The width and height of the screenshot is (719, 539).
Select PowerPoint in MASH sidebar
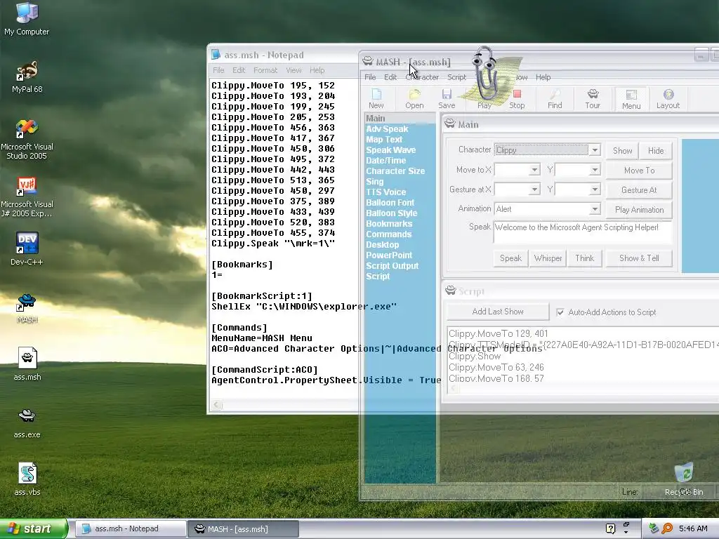tap(389, 255)
